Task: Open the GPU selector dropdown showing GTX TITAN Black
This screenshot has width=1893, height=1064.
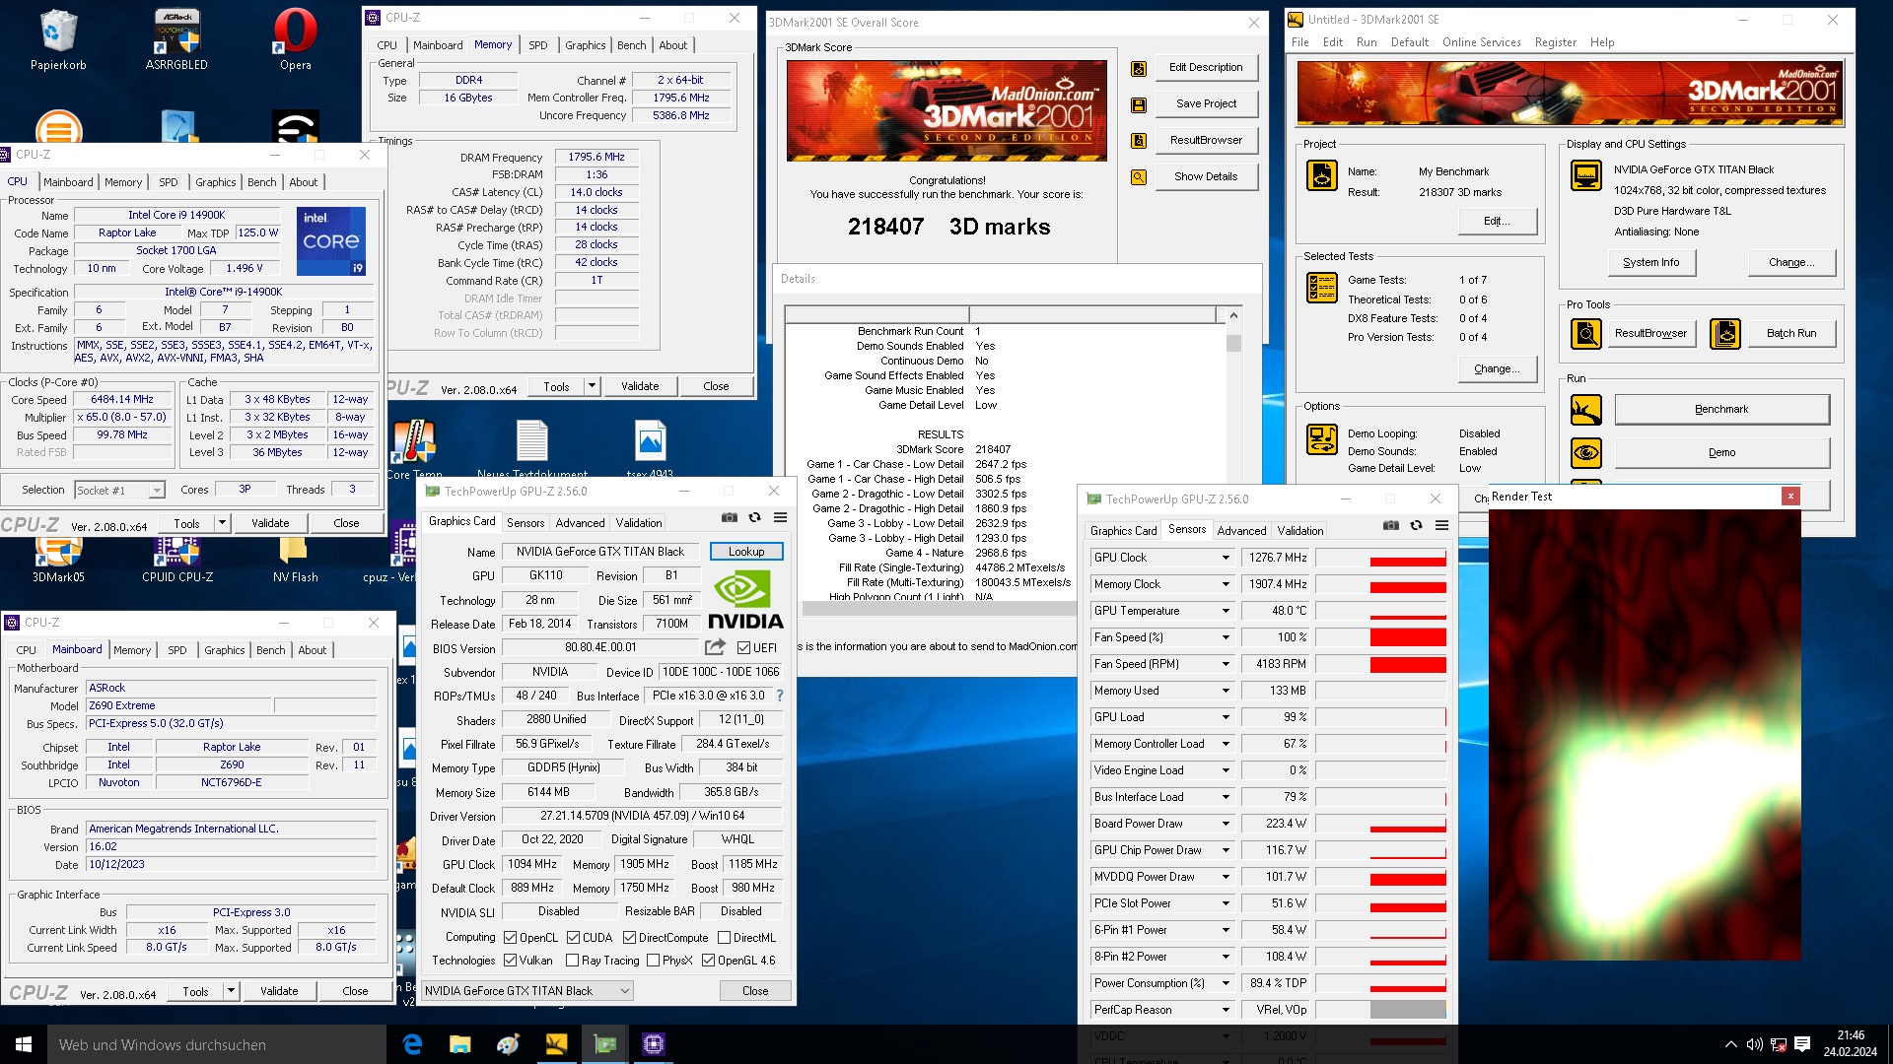Action: (527, 991)
